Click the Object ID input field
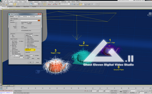The width and height of the screenshot is (152, 94). (32, 50)
